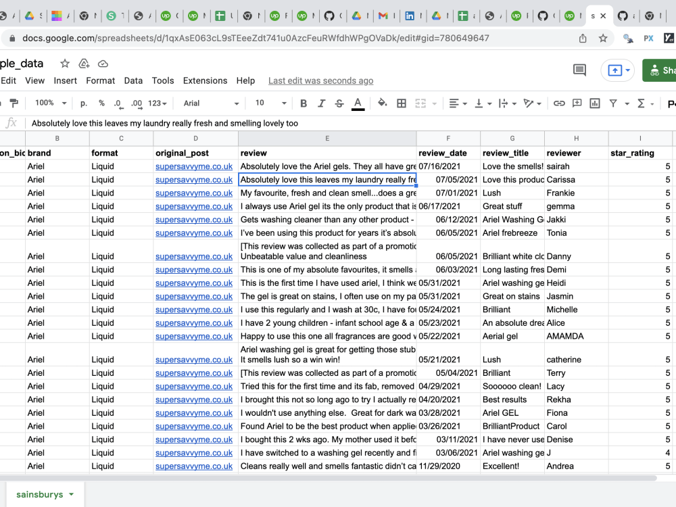This screenshot has height=507, width=676.
Task: Open the borders tool
Action: pyautogui.click(x=402, y=103)
